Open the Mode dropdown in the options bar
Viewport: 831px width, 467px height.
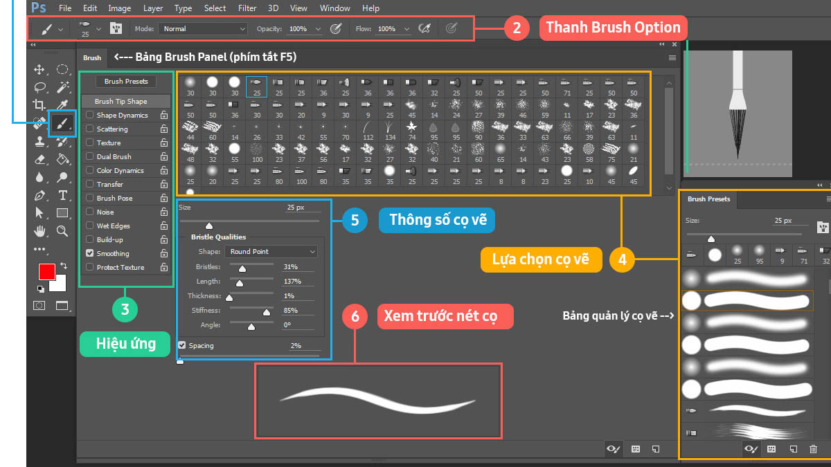(203, 28)
